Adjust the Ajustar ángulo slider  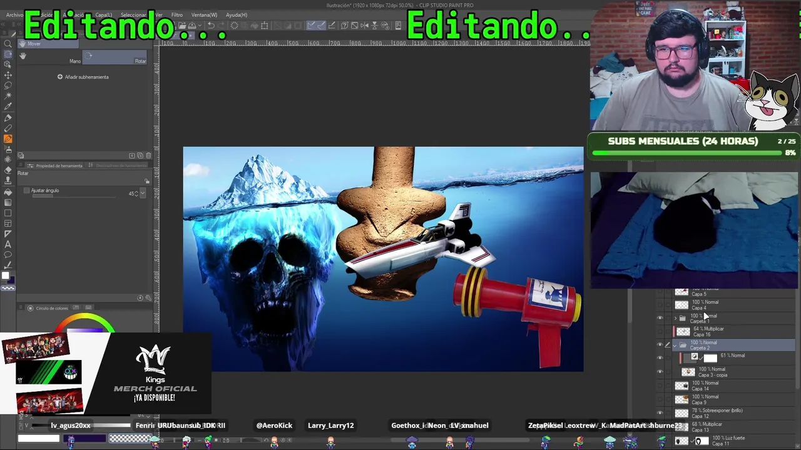(74, 196)
